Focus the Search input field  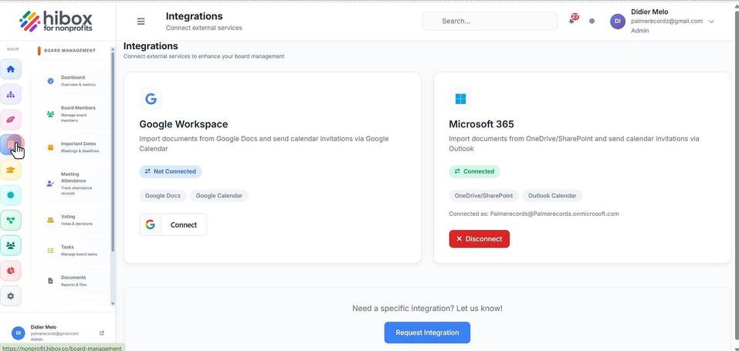point(490,21)
